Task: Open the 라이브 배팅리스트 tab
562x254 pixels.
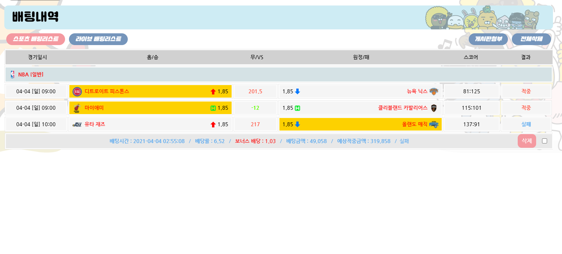Action: coord(98,39)
